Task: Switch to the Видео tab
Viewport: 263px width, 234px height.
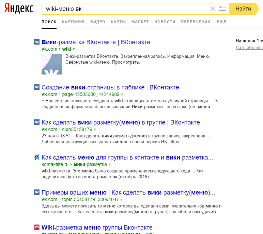Action: click(x=98, y=22)
